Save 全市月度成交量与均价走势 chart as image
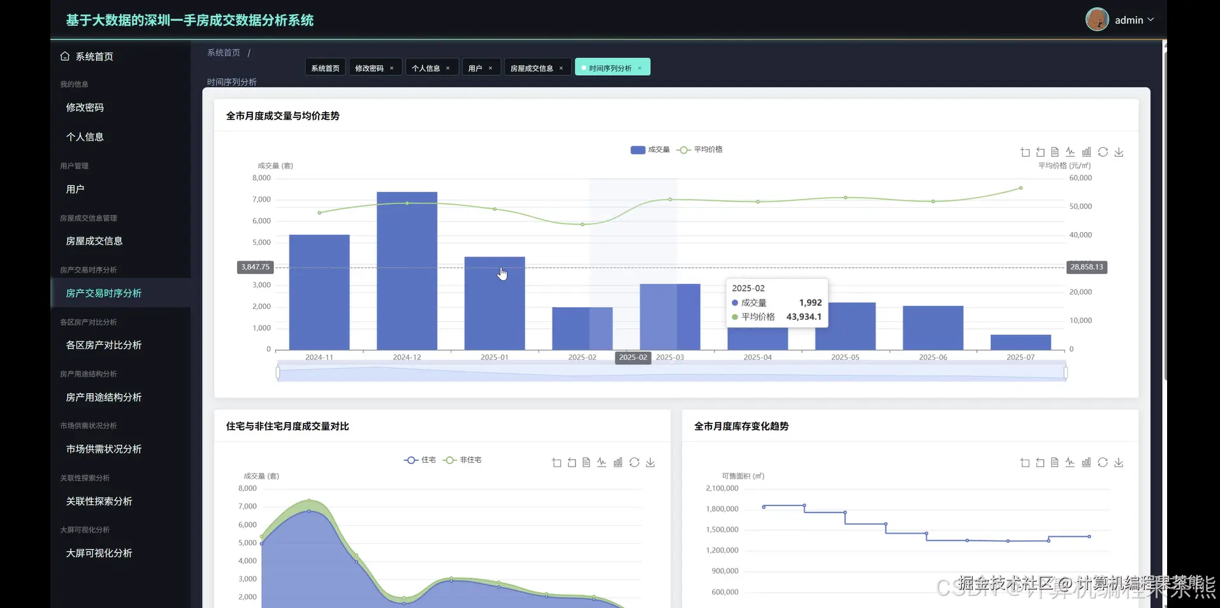1220x608 pixels. point(1119,152)
